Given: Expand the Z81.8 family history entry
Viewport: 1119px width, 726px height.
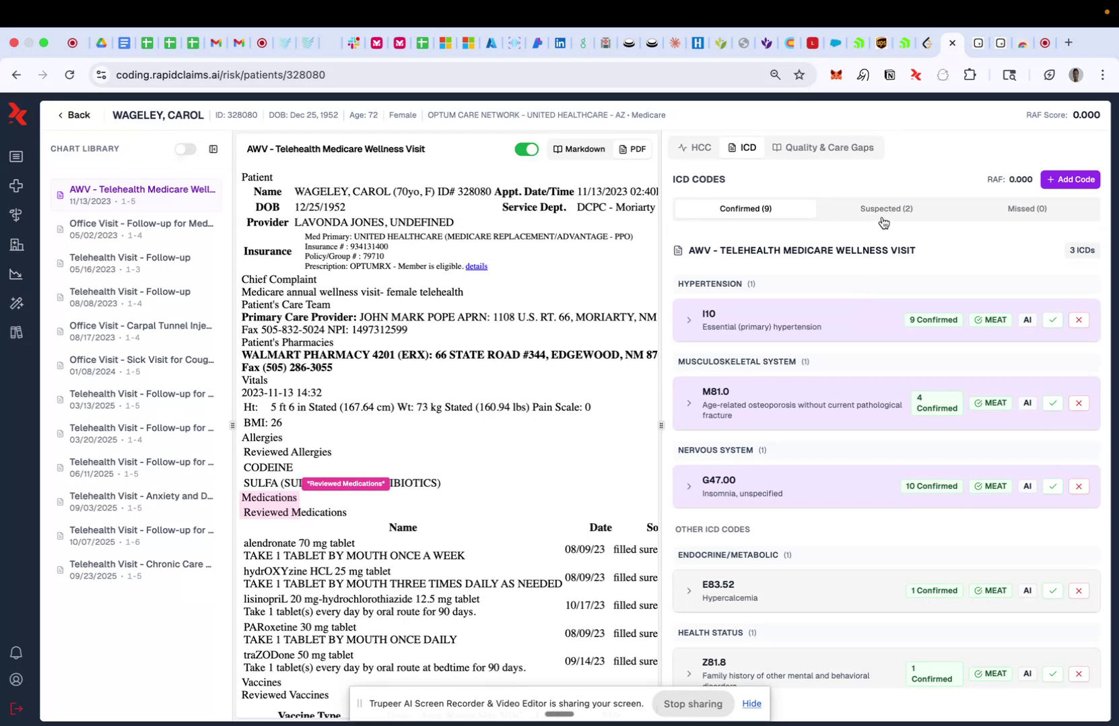Looking at the screenshot, I should 688,674.
